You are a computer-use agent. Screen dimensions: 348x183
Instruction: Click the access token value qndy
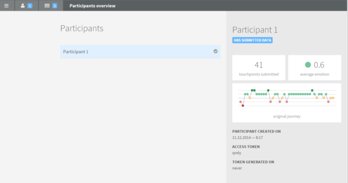[x=237, y=153]
